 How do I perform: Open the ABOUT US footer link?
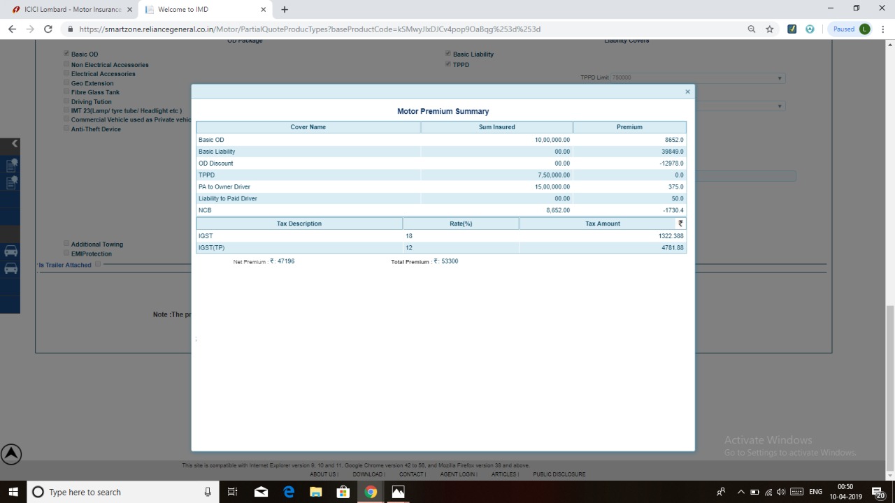(x=323, y=474)
